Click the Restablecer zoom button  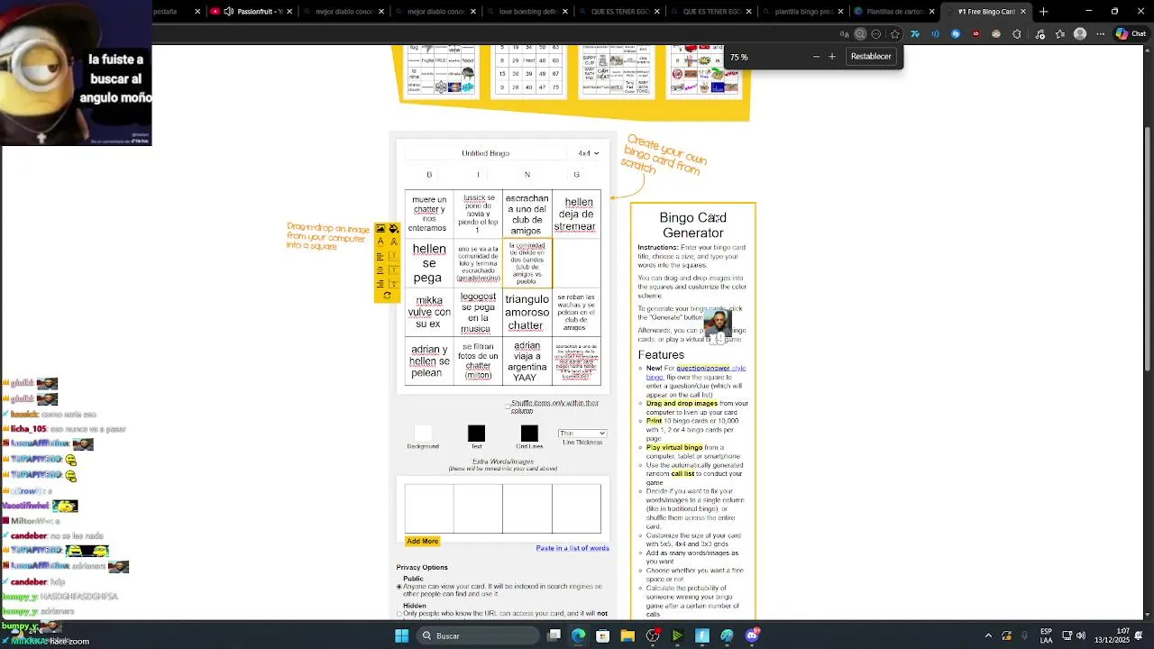click(871, 56)
